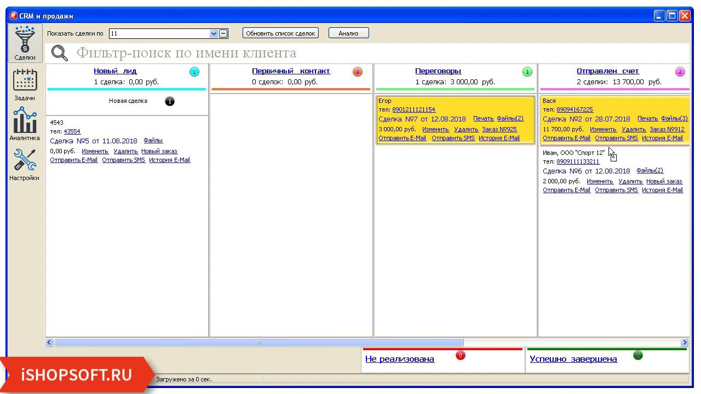Click Иван's phone 8909111133211

[x=578, y=162]
